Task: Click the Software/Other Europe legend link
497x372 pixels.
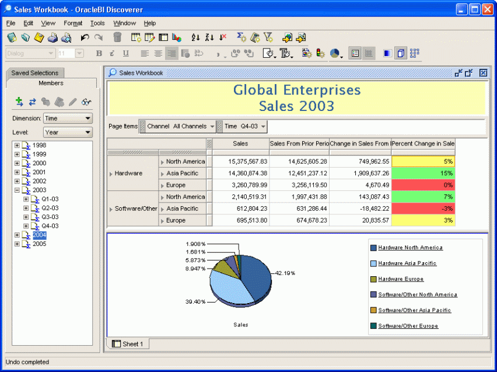Action: 408,326
